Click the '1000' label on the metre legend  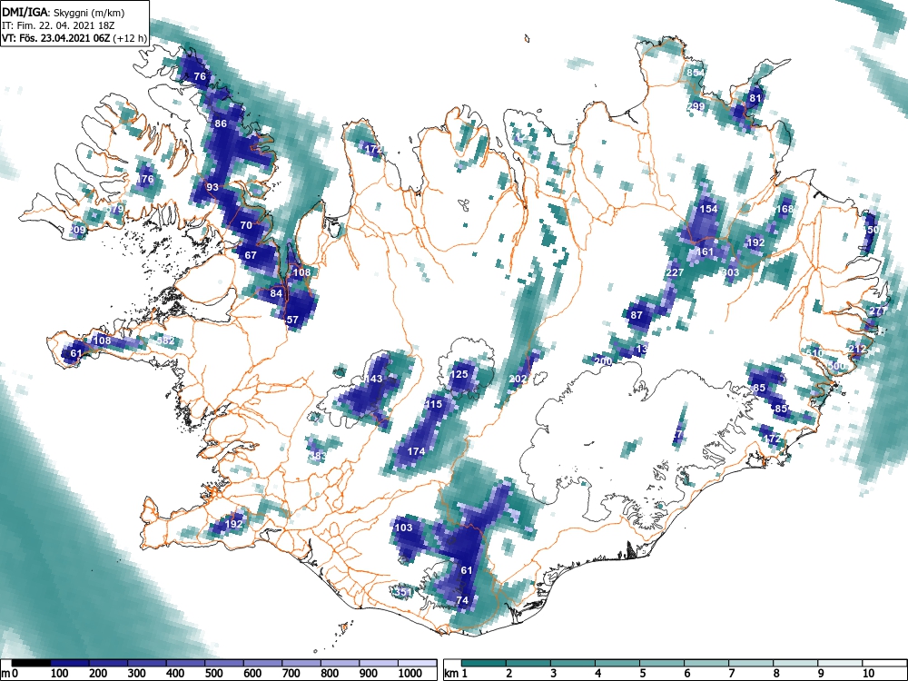(410, 673)
